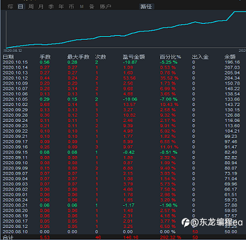Select the 2020.09.15 date cell

point(15,152)
